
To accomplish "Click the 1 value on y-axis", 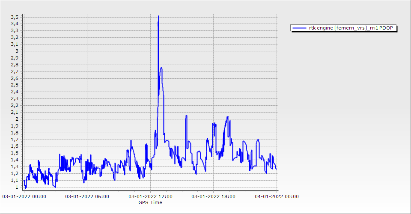I will click(x=17, y=187).
